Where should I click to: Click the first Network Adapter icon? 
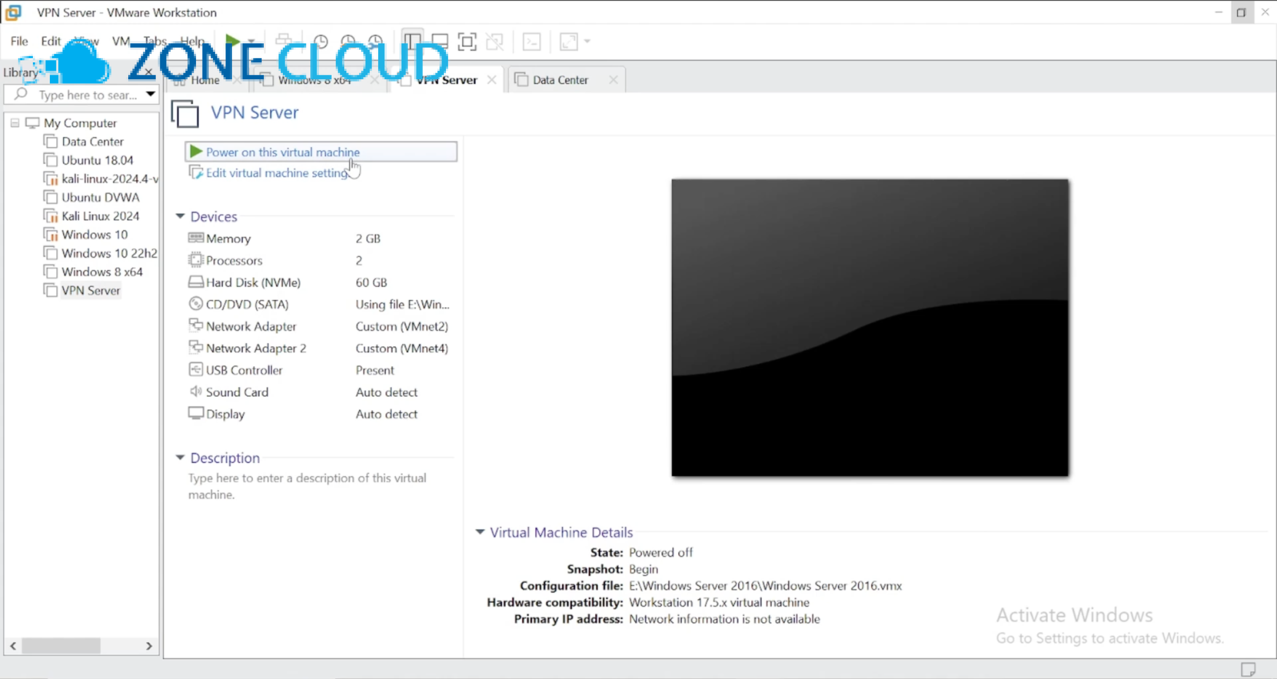[196, 325]
